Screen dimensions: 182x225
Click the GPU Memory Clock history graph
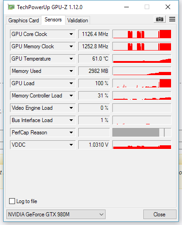142,46
